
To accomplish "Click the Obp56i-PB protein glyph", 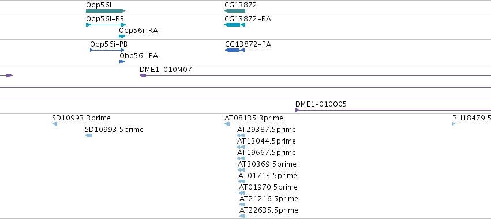I will pyautogui.click(x=107, y=50).
